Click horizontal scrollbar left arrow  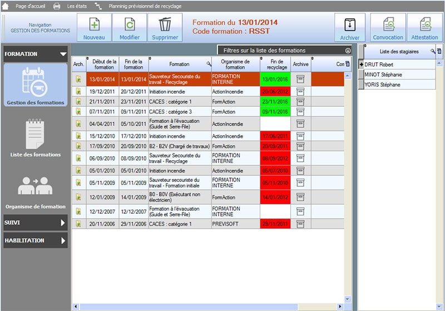pyautogui.click(x=76, y=307)
